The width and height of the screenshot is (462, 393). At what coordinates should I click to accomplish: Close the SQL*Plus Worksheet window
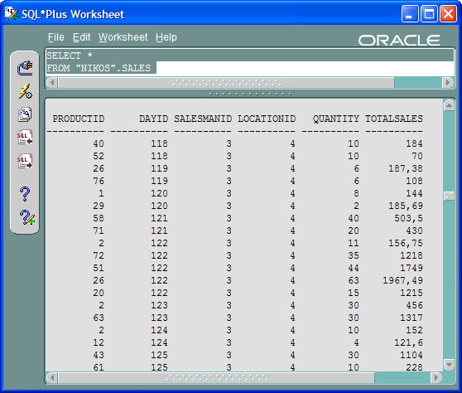coord(448,13)
